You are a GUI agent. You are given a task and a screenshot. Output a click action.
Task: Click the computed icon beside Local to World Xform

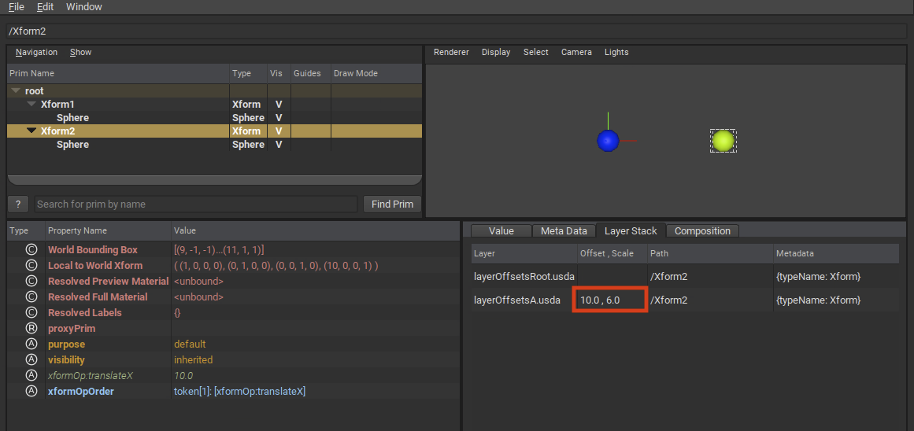(x=31, y=265)
